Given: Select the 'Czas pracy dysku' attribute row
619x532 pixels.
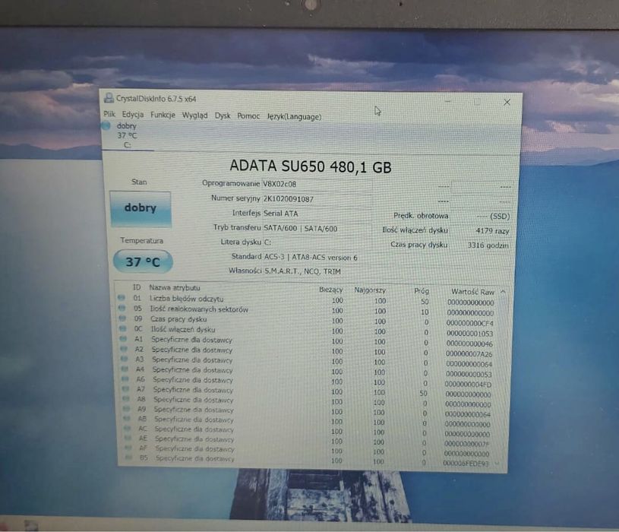Looking at the screenshot, I should click(x=306, y=321).
